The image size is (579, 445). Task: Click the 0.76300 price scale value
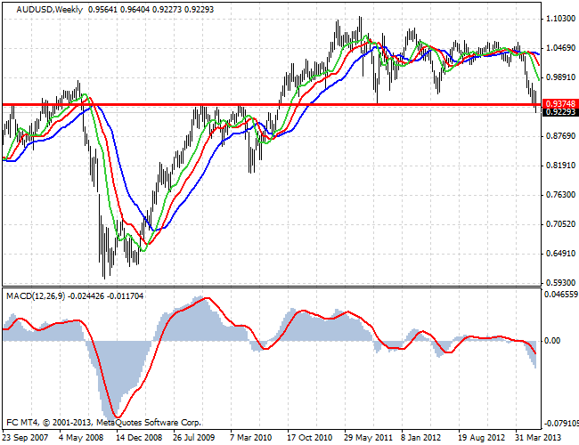pyautogui.click(x=560, y=194)
